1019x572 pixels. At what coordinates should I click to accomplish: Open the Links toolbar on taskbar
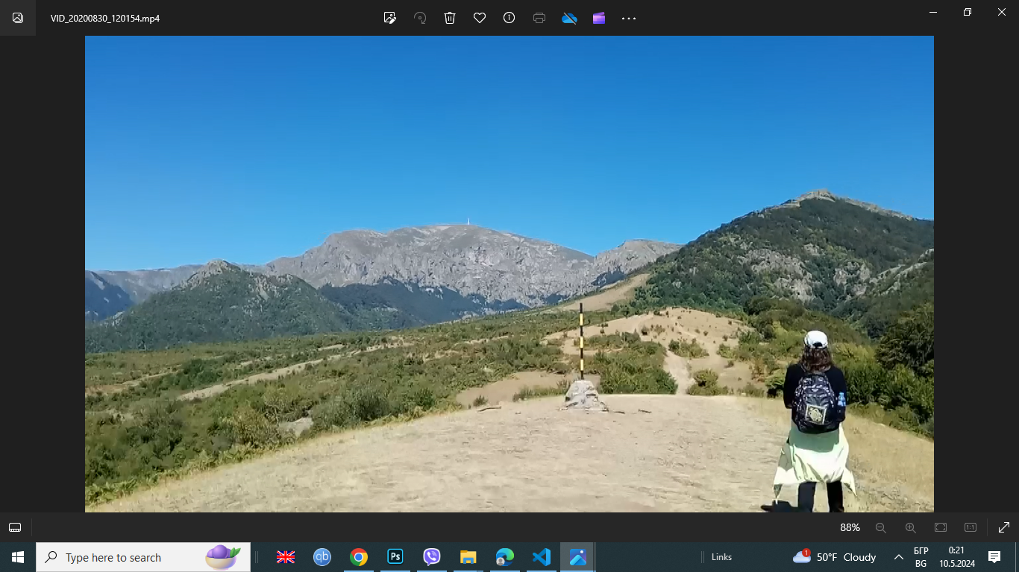click(721, 557)
